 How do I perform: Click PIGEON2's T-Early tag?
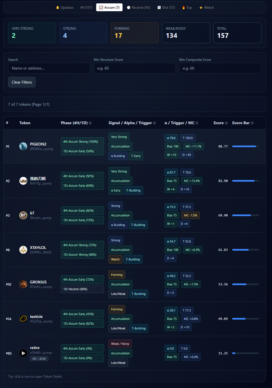pyautogui.click(x=136, y=156)
